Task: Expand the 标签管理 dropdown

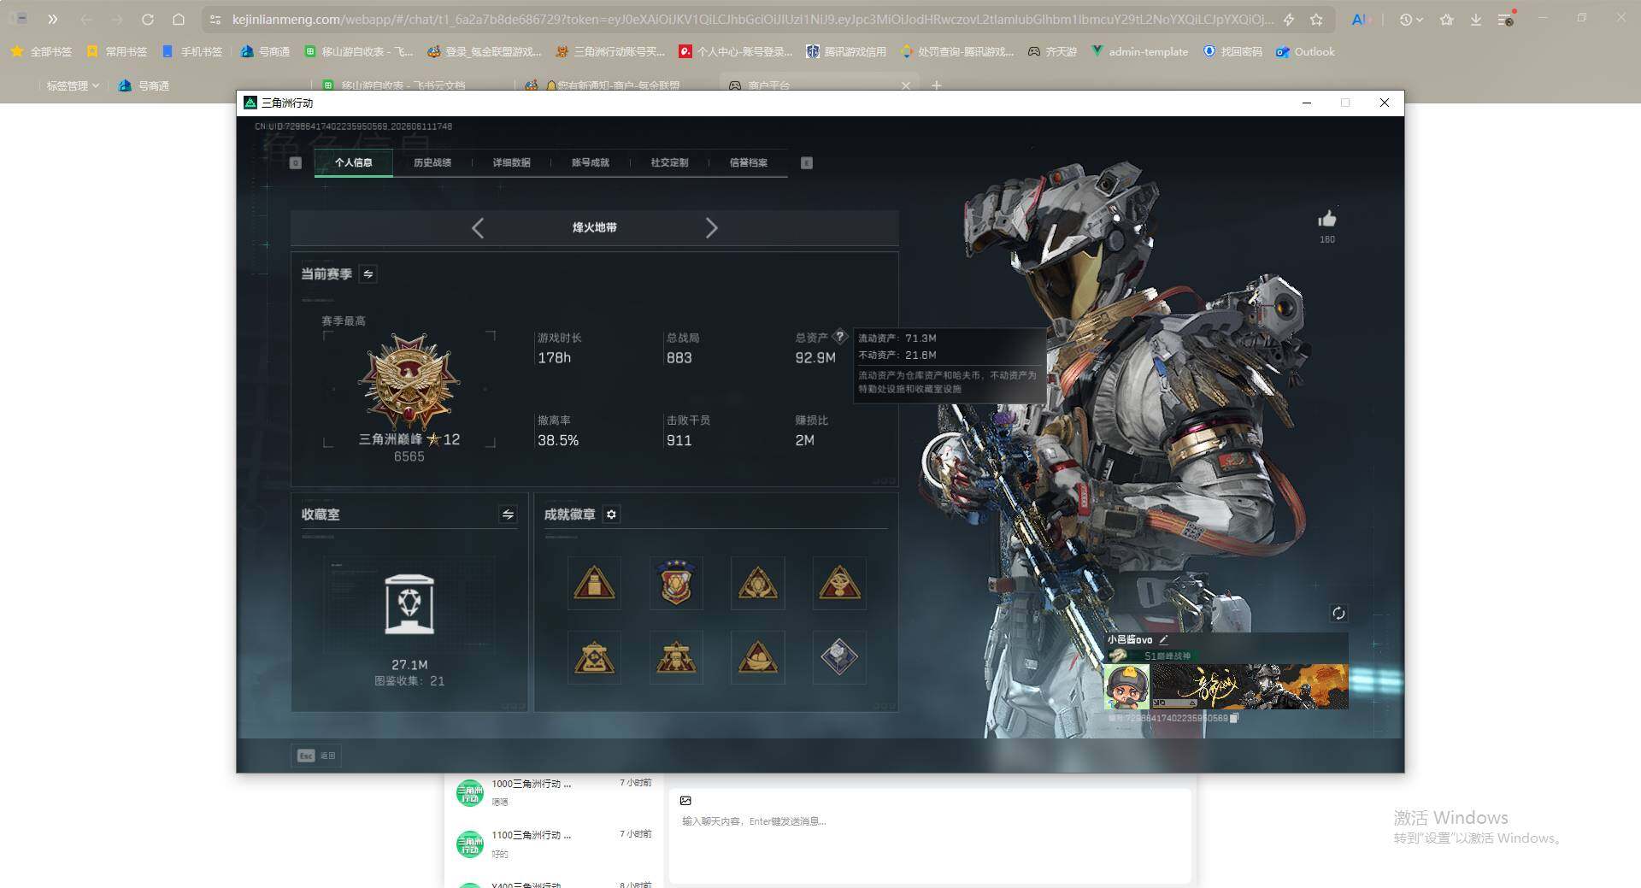Action: coord(73,85)
